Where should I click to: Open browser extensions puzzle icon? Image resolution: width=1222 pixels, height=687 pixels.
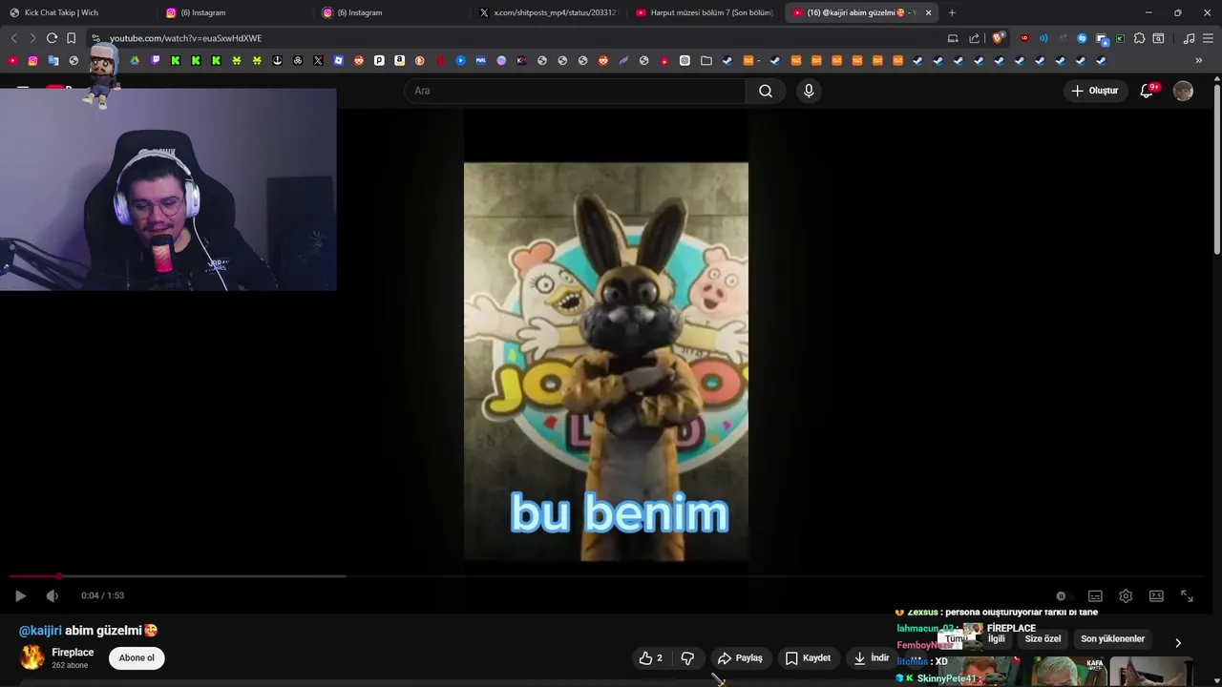pos(1139,38)
